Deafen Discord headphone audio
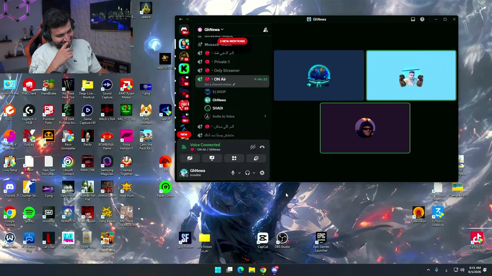Screen dimensions: 492x276 pos(248,173)
